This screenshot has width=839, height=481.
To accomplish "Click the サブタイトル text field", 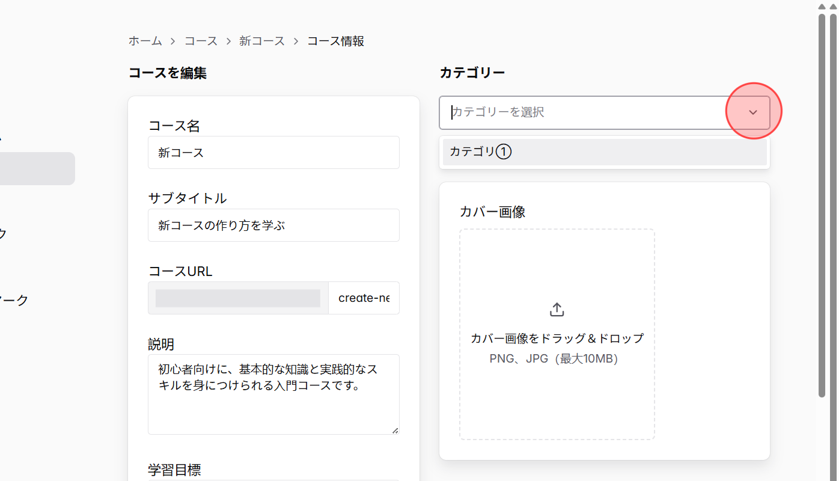I will (273, 225).
